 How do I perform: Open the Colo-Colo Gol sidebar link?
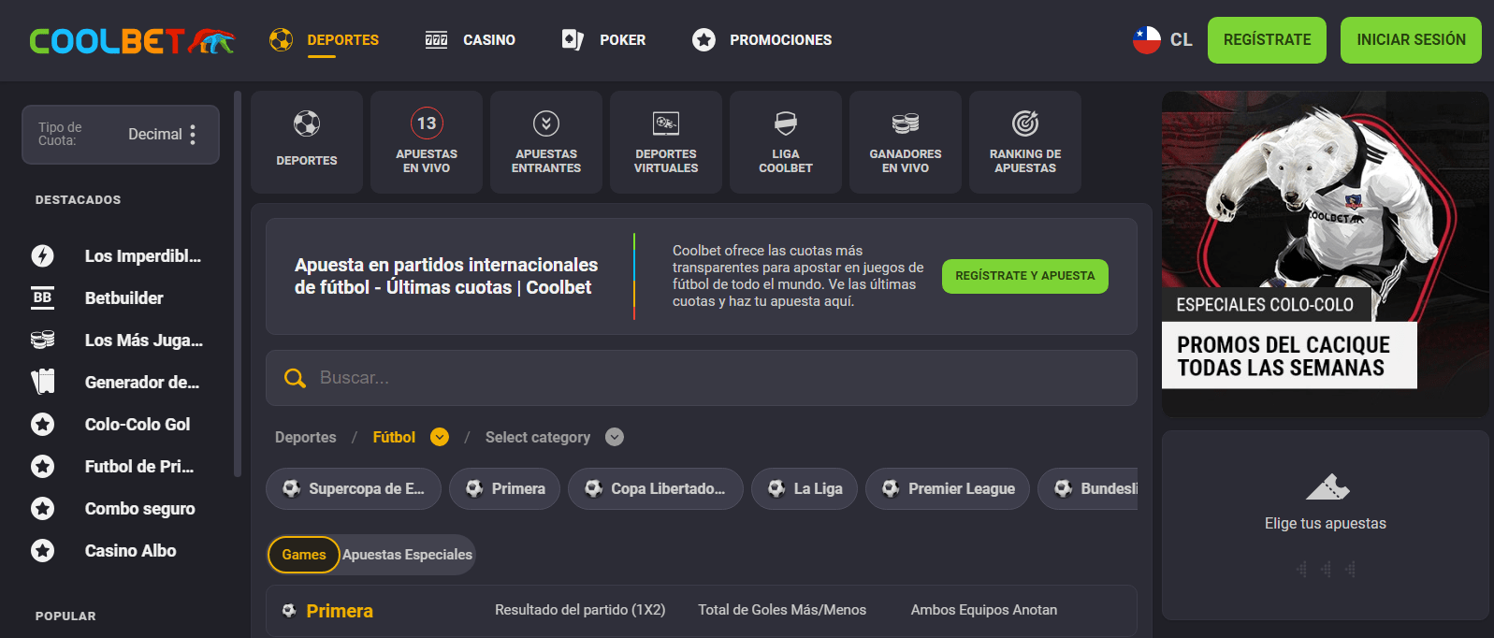pyautogui.click(x=138, y=424)
